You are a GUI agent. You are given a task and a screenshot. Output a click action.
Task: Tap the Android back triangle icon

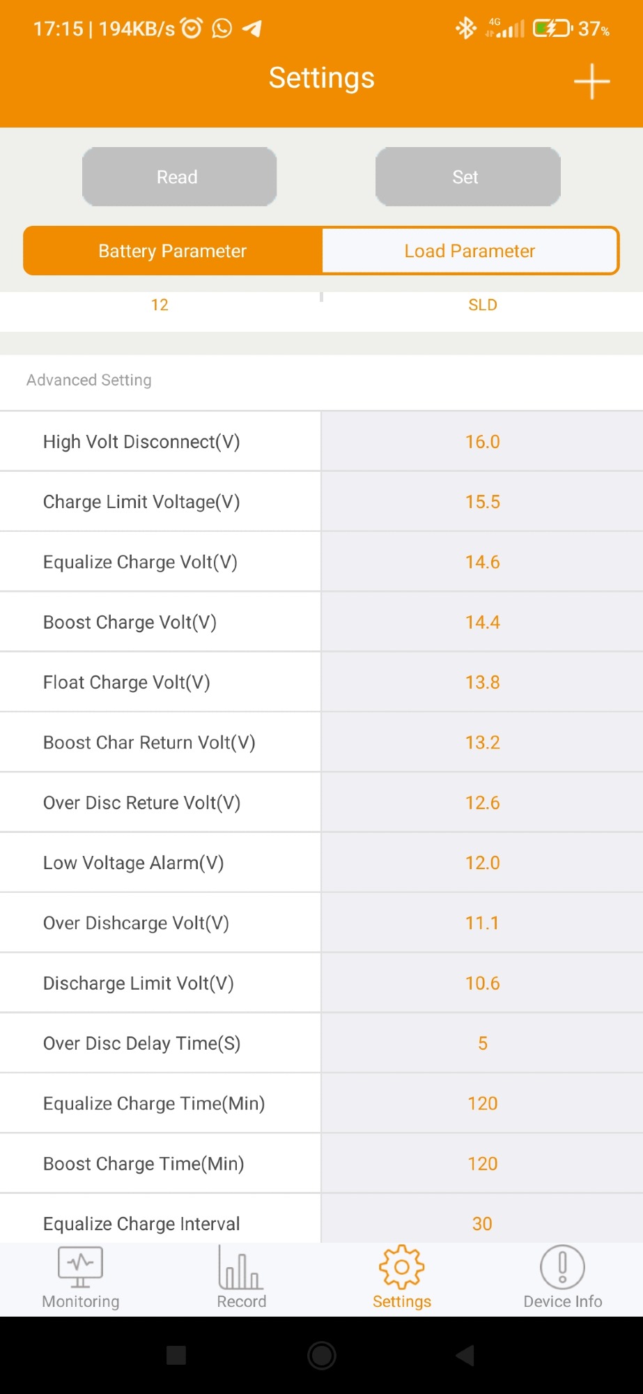pos(465,1355)
